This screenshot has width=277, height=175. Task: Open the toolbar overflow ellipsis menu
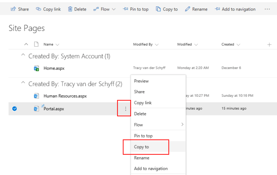267,9
